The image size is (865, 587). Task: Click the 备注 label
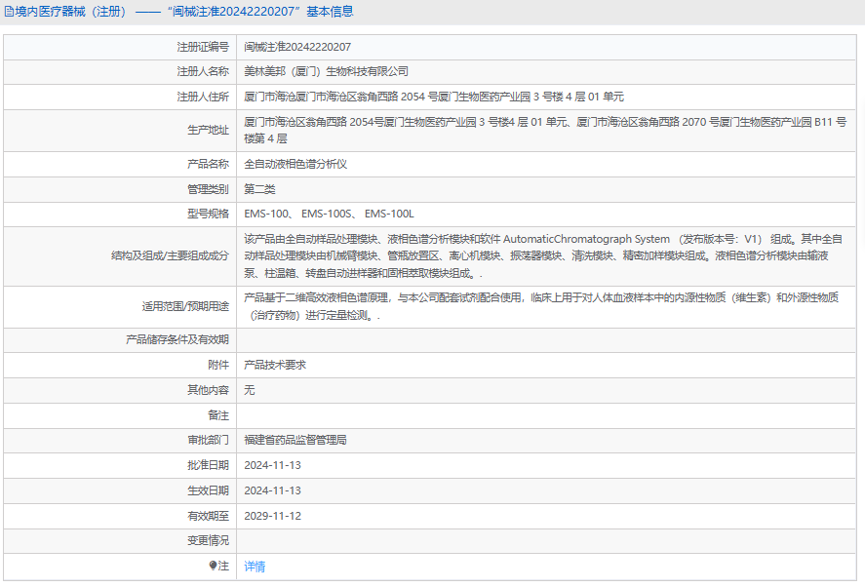218,414
